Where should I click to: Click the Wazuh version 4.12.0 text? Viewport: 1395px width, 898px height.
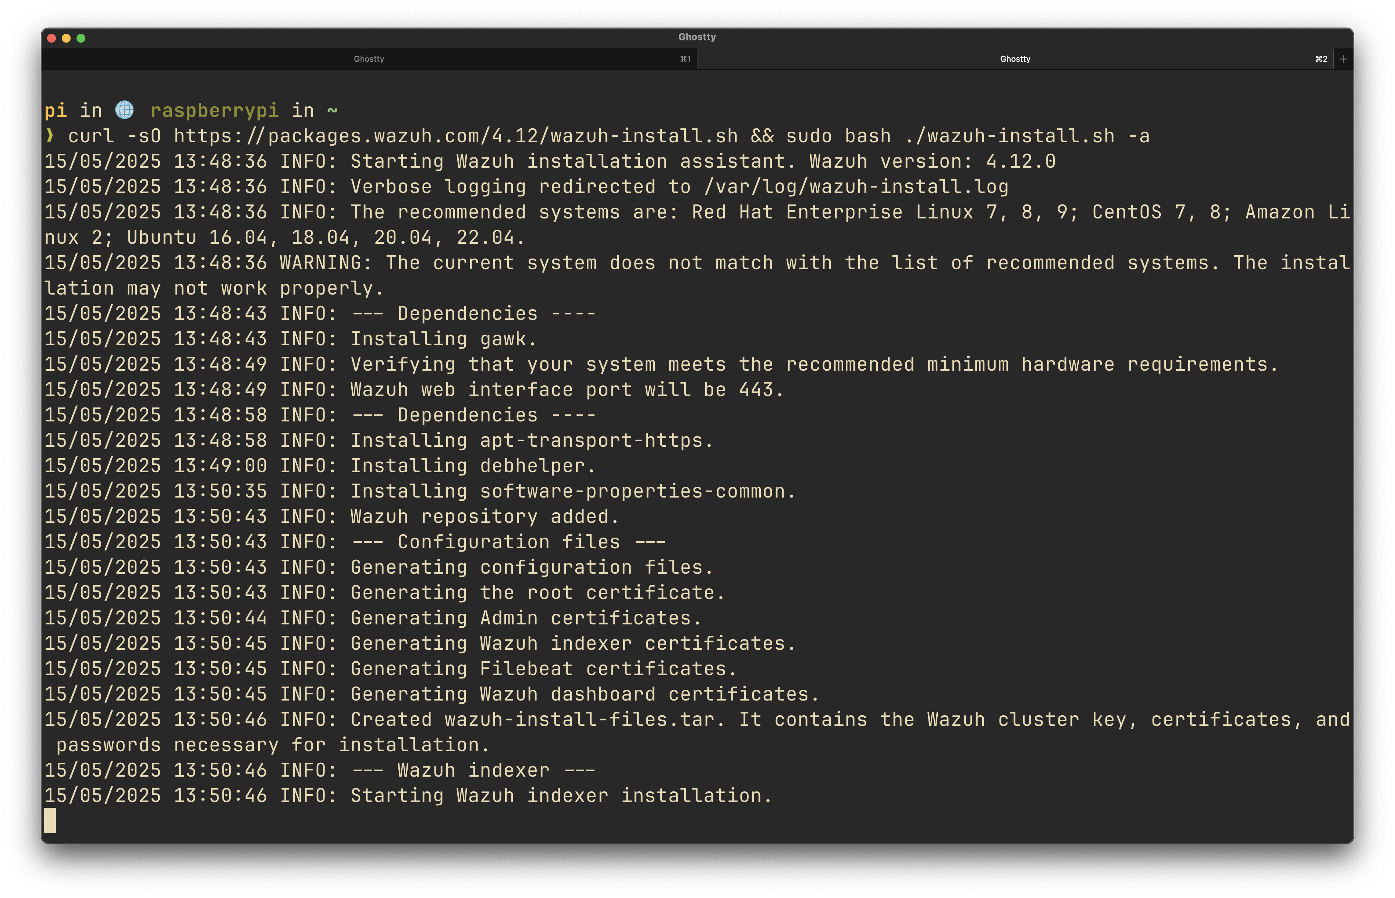coord(1020,161)
